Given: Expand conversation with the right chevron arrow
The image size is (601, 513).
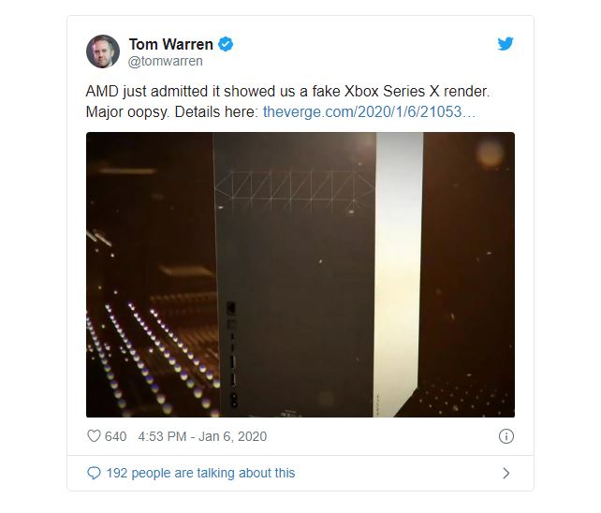Looking at the screenshot, I should coord(506,473).
